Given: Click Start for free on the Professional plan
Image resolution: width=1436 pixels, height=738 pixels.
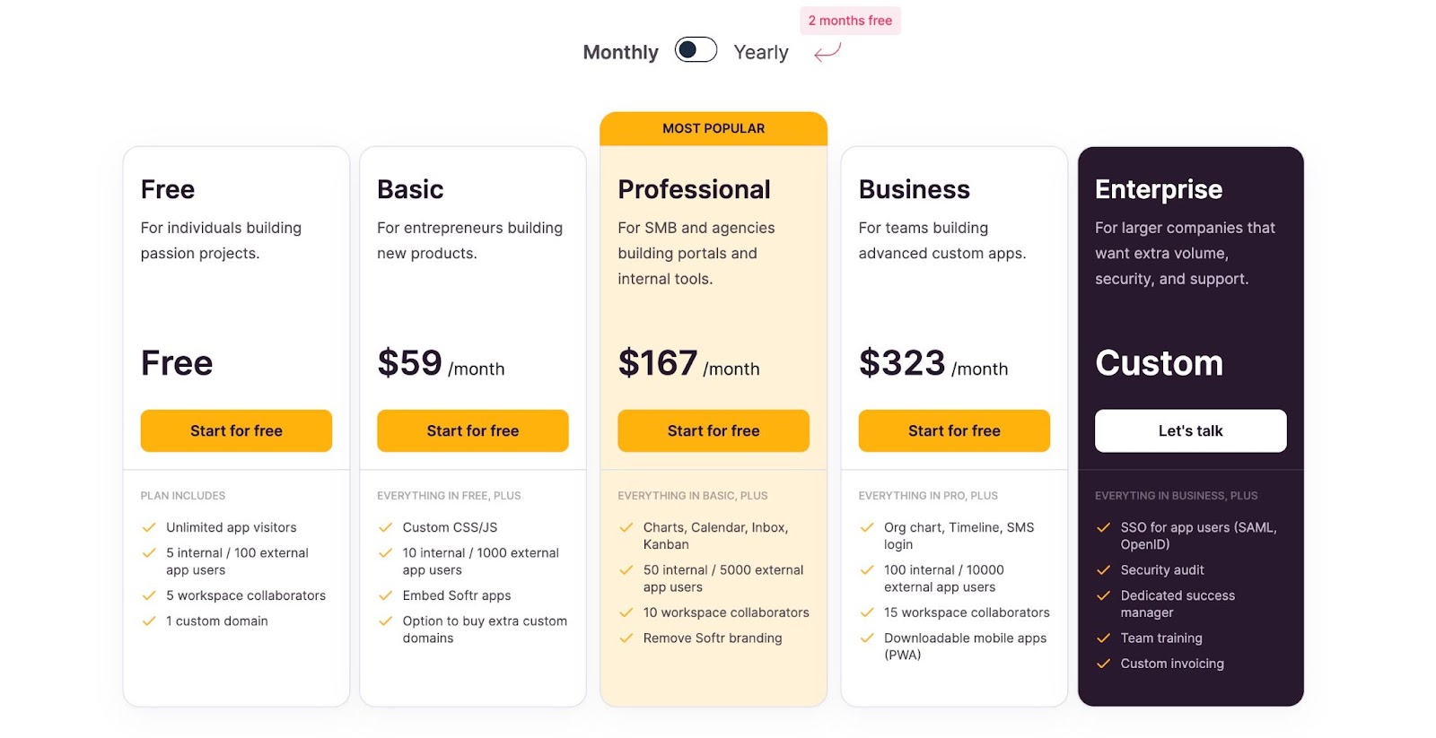Looking at the screenshot, I should pyautogui.click(x=713, y=430).
